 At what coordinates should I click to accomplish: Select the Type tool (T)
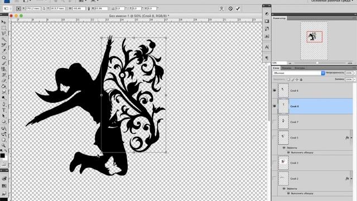(x=3, y=110)
